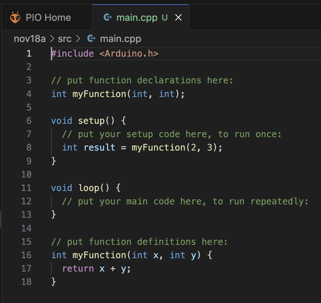Click '<Arduino.h>' on line 1
Screen dimensions: 321x303
point(129,54)
